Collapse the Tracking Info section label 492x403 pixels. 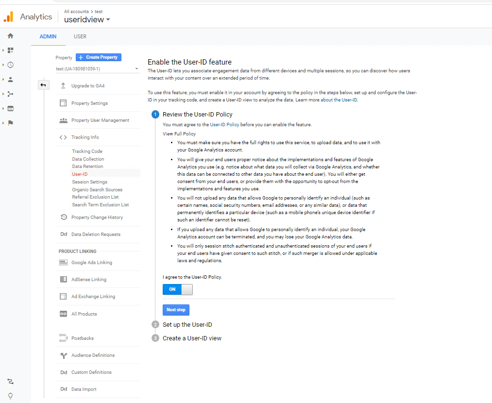[85, 137]
